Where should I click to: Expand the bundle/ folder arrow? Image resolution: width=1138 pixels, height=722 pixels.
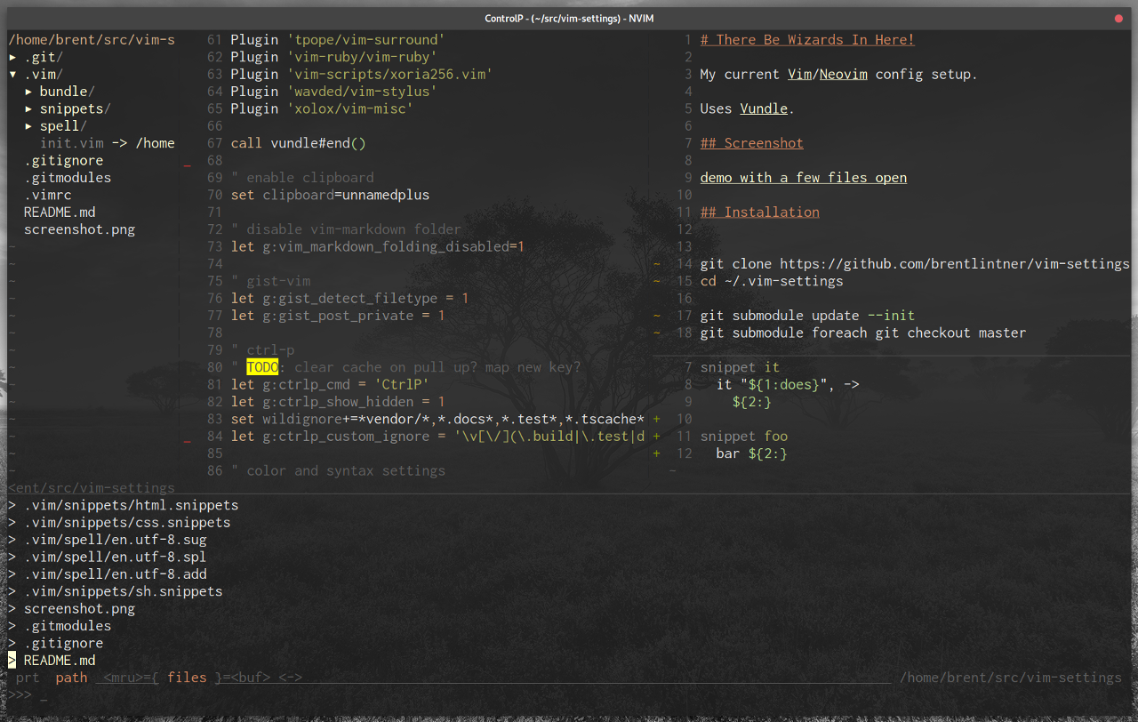coord(28,92)
